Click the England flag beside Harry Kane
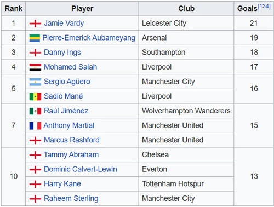 coord(35,184)
